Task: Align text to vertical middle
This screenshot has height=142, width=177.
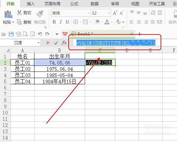Action: [x=139, y=13]
